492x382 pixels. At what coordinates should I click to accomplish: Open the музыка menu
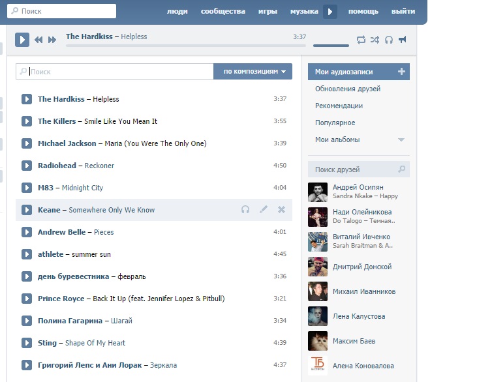304,11
